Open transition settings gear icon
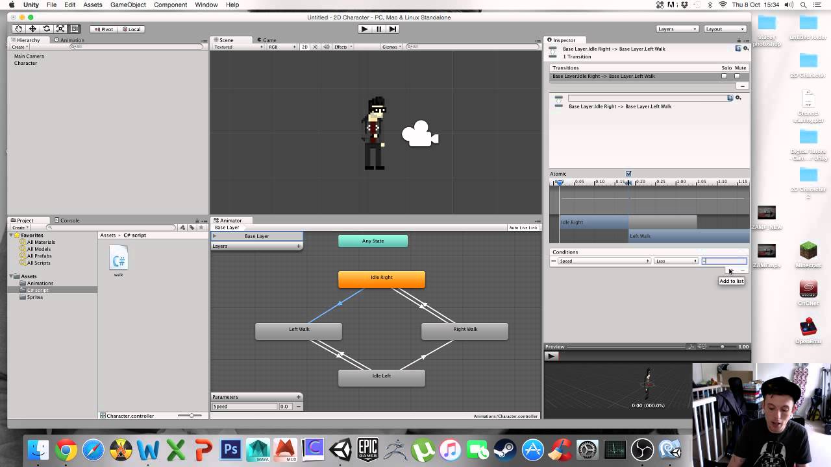The height and width of the screenshot is (467, 831). coord(738,98)
